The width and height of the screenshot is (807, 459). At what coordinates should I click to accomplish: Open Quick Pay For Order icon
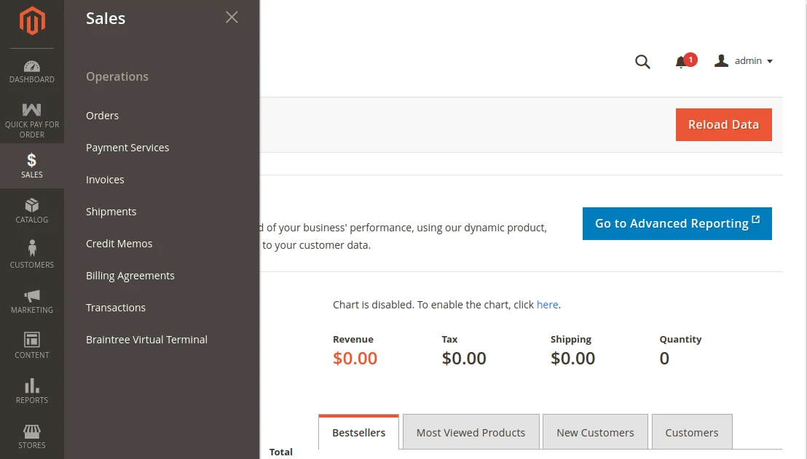click(x=32, y=120)
